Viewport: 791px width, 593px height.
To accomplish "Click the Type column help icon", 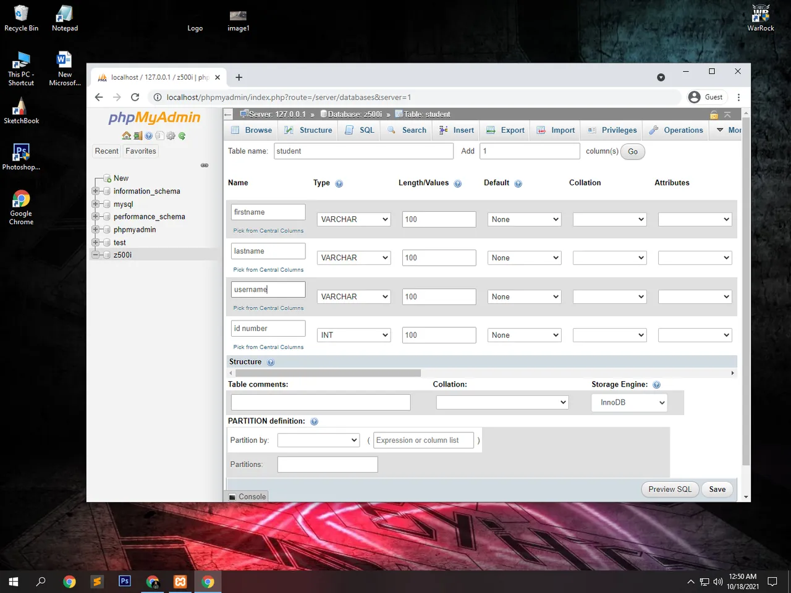I will 339,183.
